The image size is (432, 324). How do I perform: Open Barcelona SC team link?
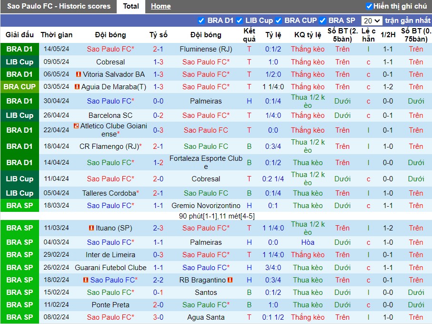point(111,115)
